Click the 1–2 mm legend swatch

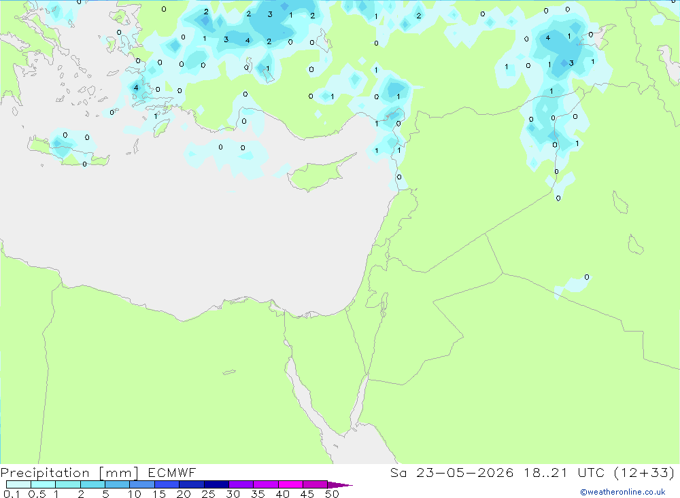coord(67,484)
